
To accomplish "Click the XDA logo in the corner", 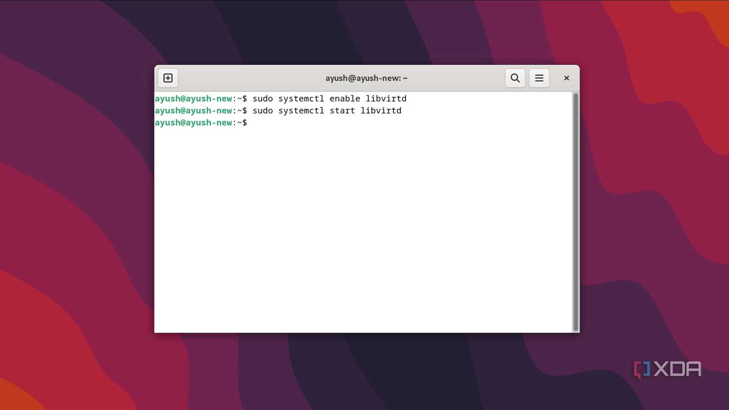I will tap(668, 369).
